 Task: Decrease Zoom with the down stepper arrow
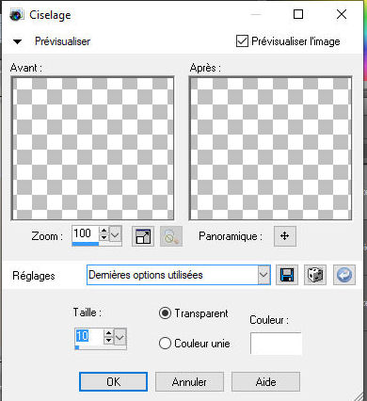coord(104,238)
